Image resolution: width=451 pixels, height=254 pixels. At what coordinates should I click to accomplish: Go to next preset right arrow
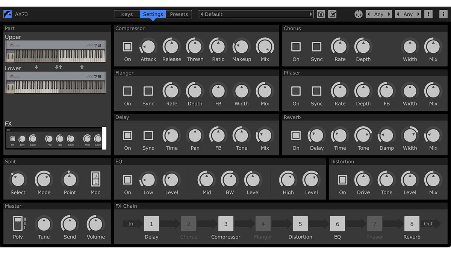(x=311, y=14)
